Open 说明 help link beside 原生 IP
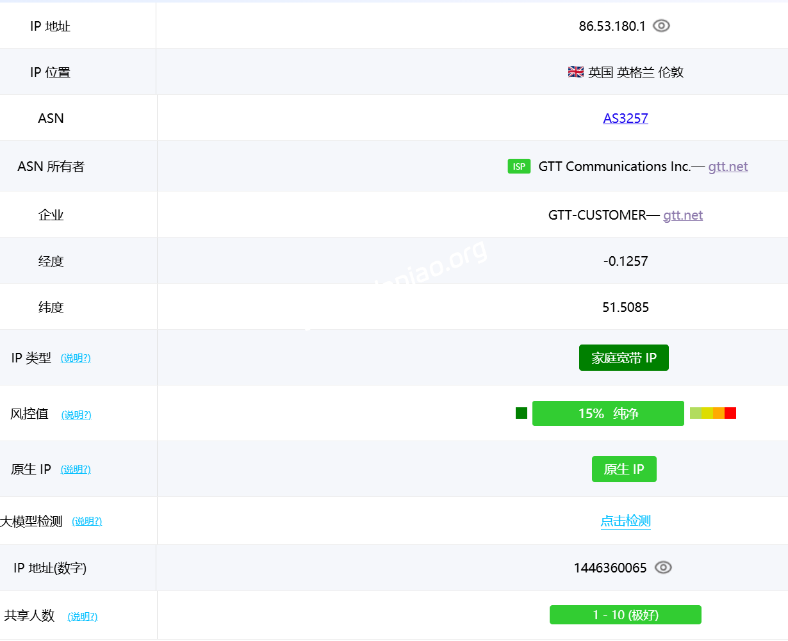Viewport: 788px width, 641px height. click(76, 469)
